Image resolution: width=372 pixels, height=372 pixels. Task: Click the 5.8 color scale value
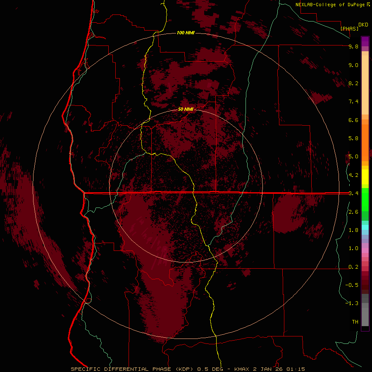353,138
